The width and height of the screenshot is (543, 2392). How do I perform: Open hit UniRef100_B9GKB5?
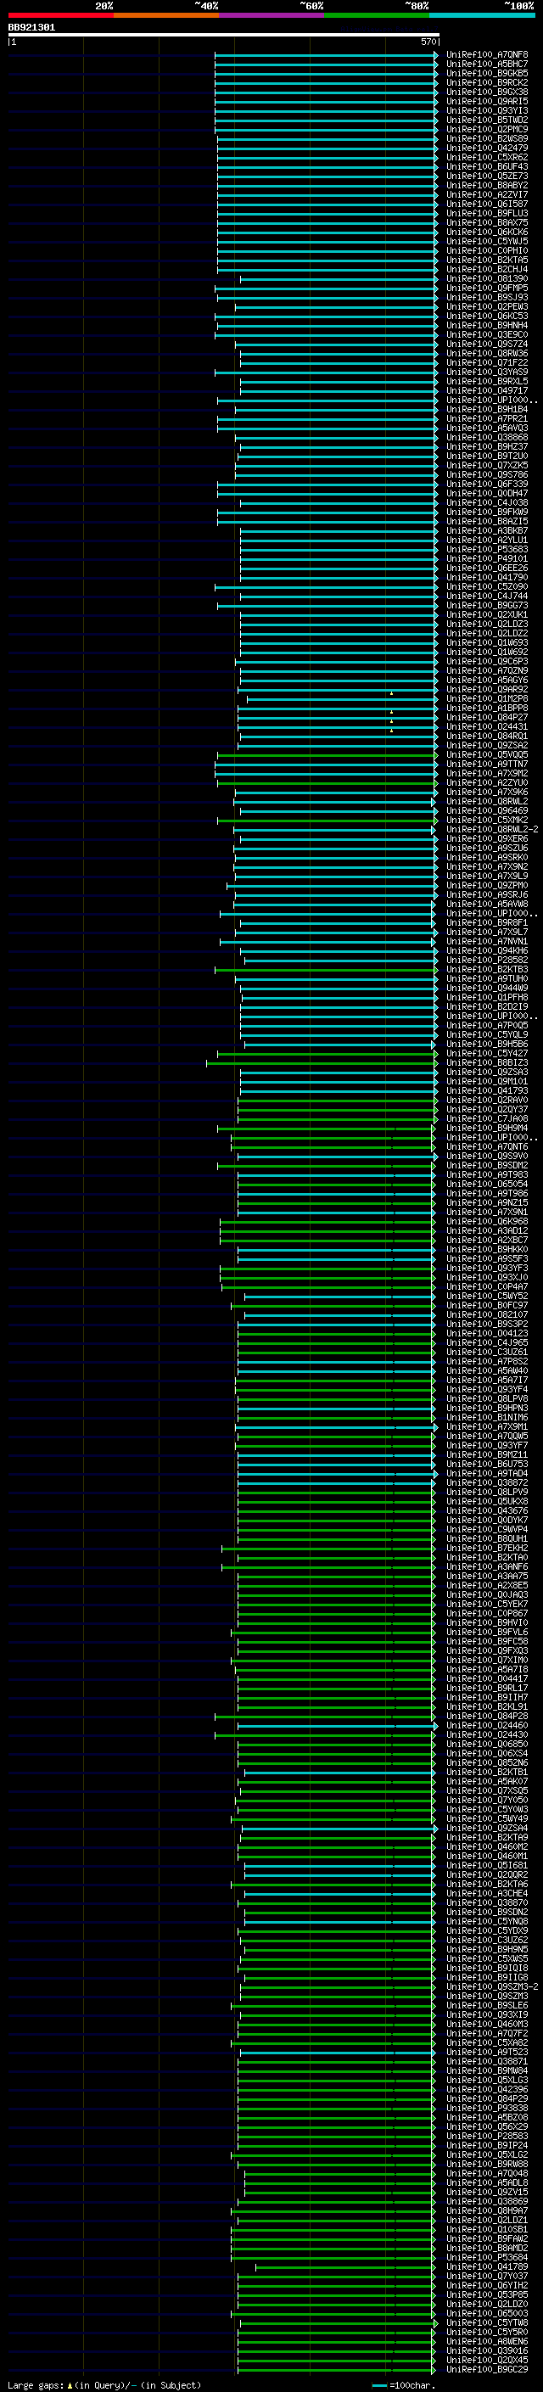pos(487,73)
